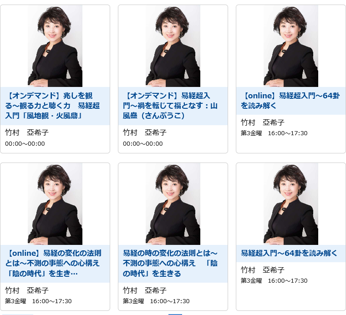Click instructor name 竹村 亞希子 on 山風蠱 card
This screenshot has height=315, width=346.
[x=144, y=132]
